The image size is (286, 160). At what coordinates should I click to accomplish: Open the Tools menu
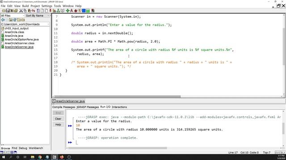pyautogui.click(x=57, y=6)
